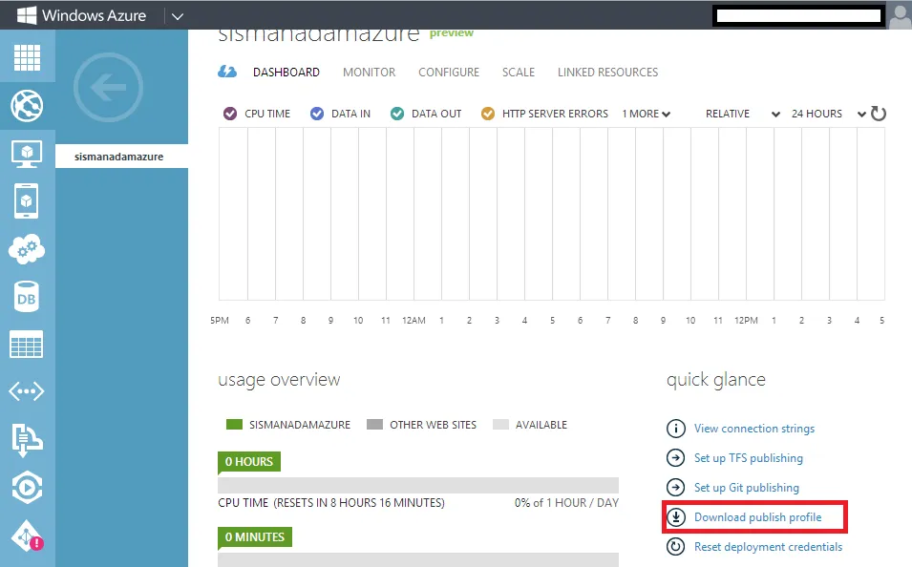Expand the Windows Azure header chevron
912x567 pixels.
[x=178, y=16]
